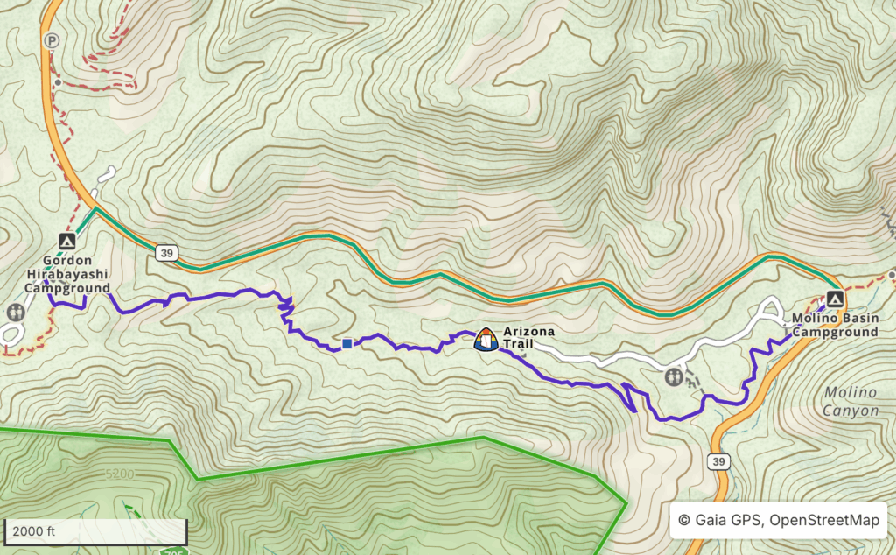Click the gray trailhead dot below the parking icon

pos(58,83)
